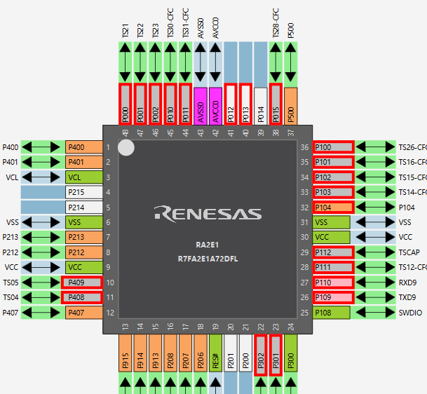Screen dimensions: 427x394
Task: Click the TXD9 signal label
Action: [x=407, y=297]
